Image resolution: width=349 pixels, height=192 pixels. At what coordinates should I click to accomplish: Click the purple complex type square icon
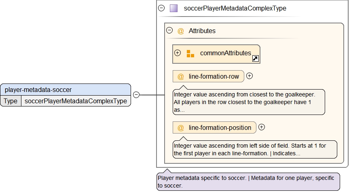[x=173, y=8]
